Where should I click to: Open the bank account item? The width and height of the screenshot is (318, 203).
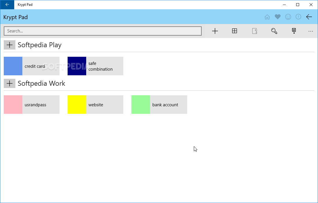[159, 105]
